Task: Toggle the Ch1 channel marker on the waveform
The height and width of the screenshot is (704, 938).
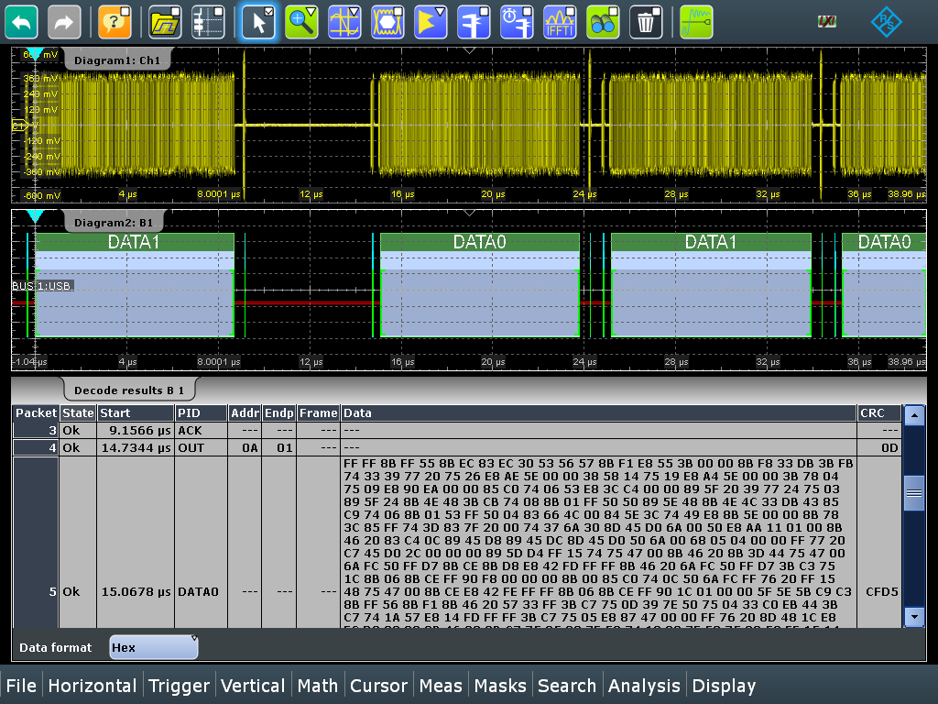Action: coord(18,126)
